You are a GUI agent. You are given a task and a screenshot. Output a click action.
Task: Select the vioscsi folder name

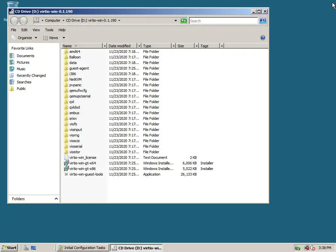74,140
